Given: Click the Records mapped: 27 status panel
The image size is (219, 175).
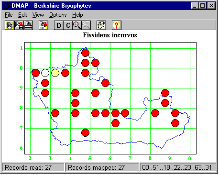Looking at the screenshot, I should coord(102,167).
